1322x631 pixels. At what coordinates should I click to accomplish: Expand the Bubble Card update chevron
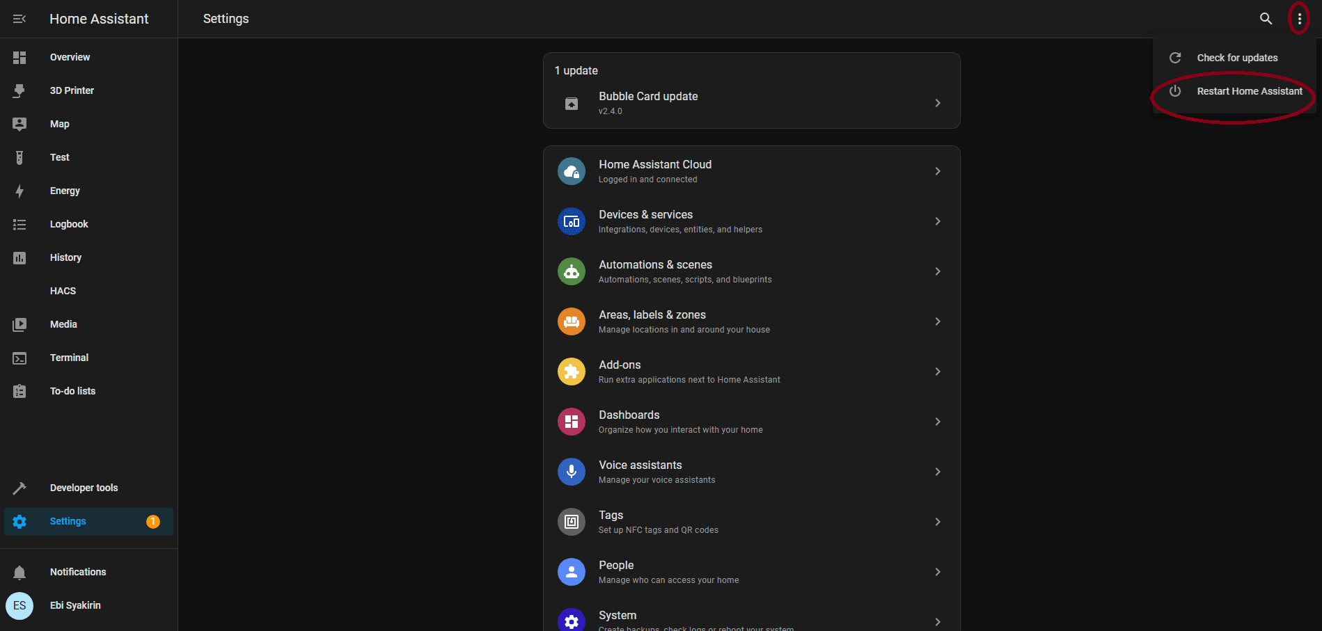coord(938,103)
